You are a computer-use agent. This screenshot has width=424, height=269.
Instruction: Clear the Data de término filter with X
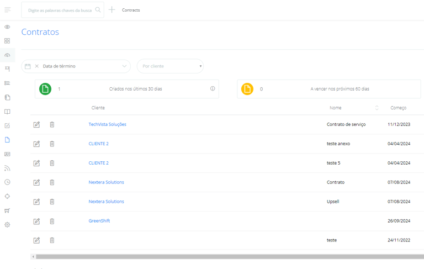pyautogui.click(x=37, y=66)
